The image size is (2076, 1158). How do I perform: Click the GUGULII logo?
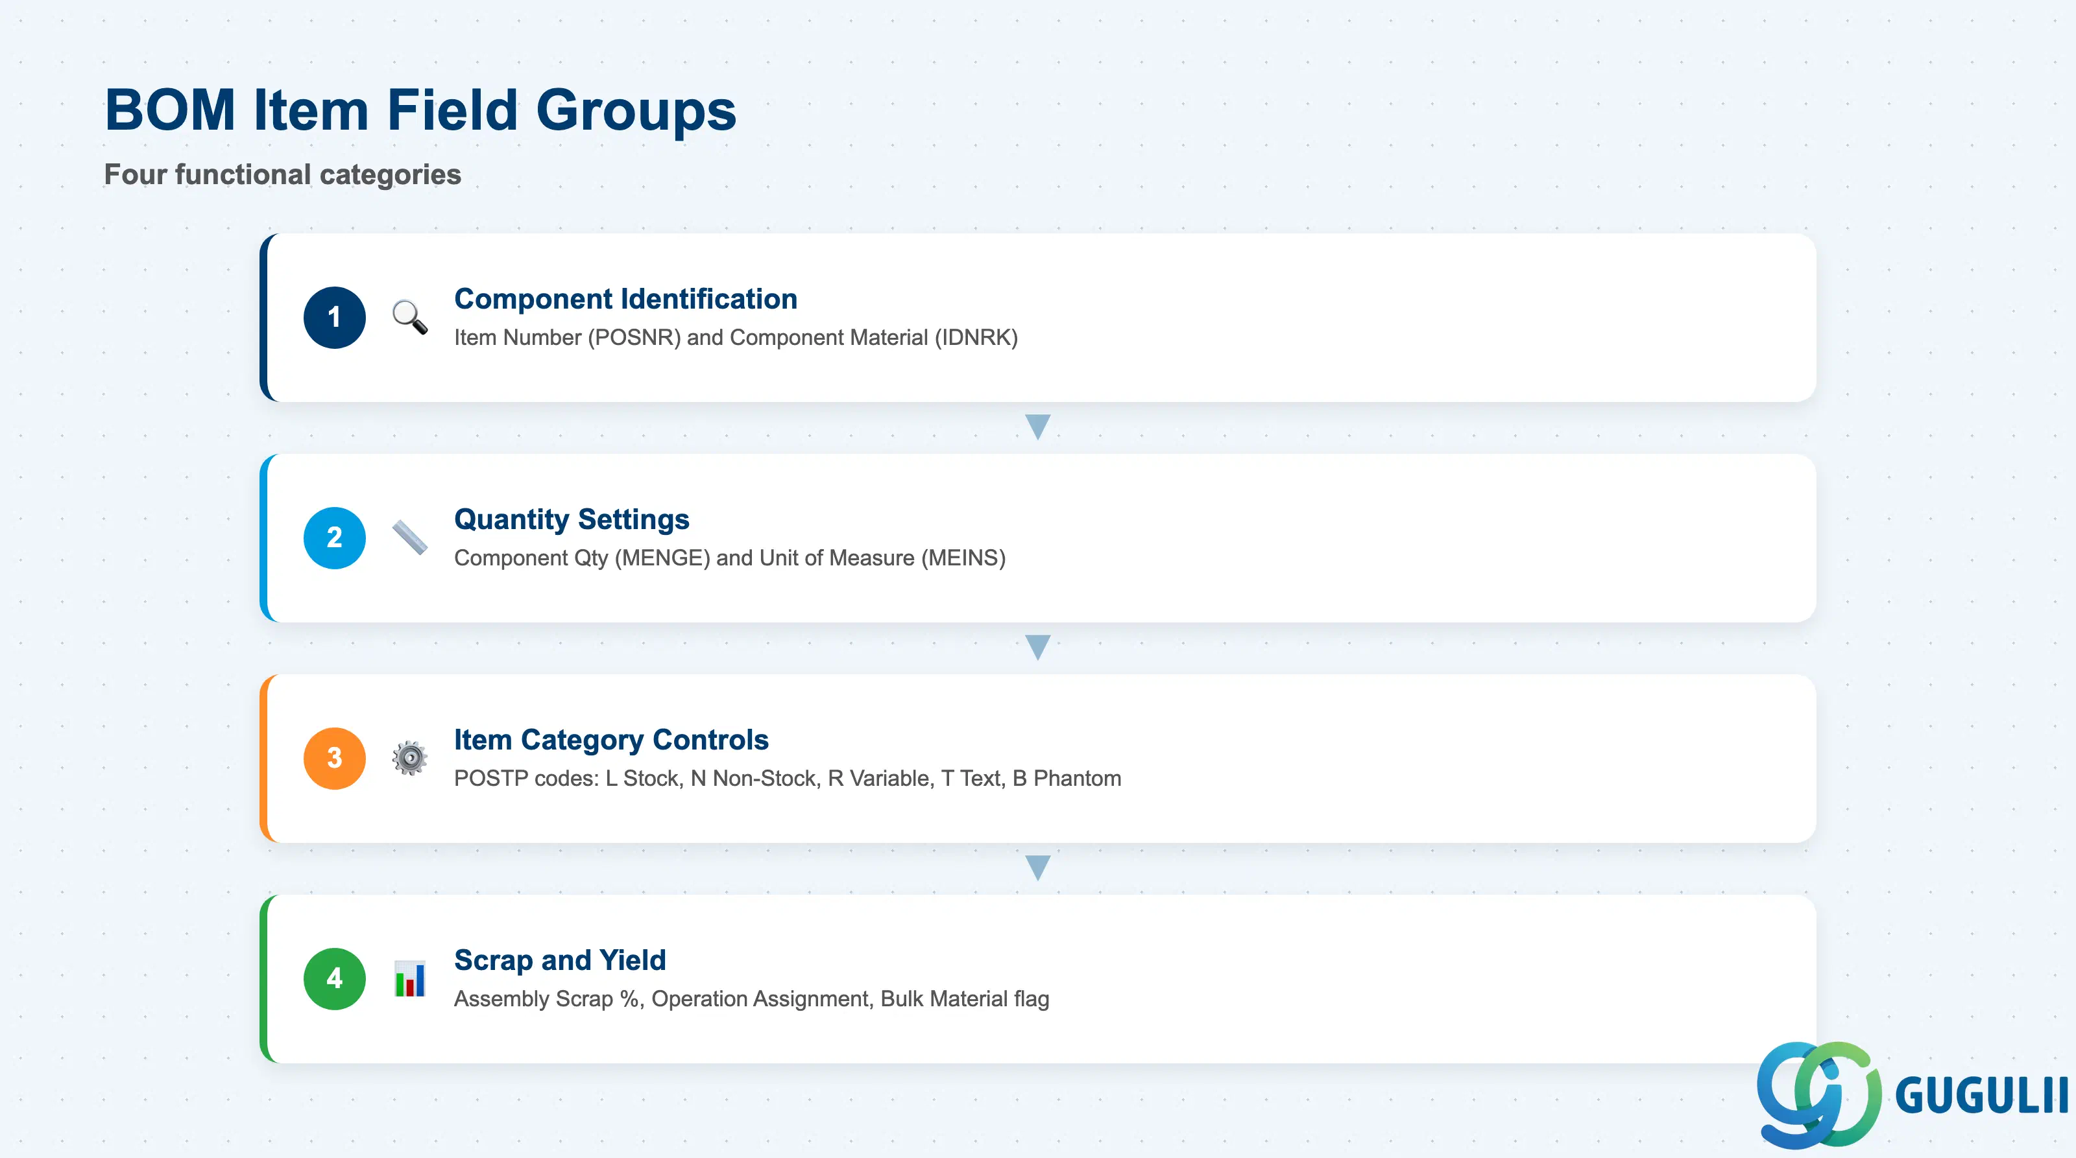pos(1912,1094)
